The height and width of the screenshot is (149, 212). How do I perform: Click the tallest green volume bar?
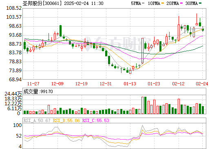click(145, 105)
